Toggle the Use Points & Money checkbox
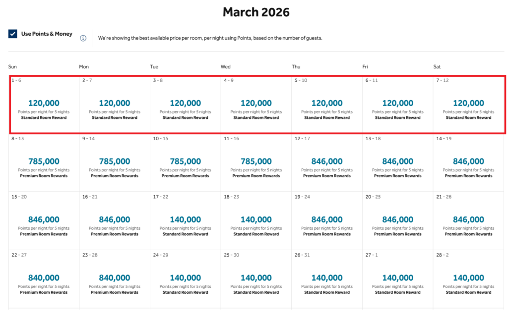 tap(13, 34)
